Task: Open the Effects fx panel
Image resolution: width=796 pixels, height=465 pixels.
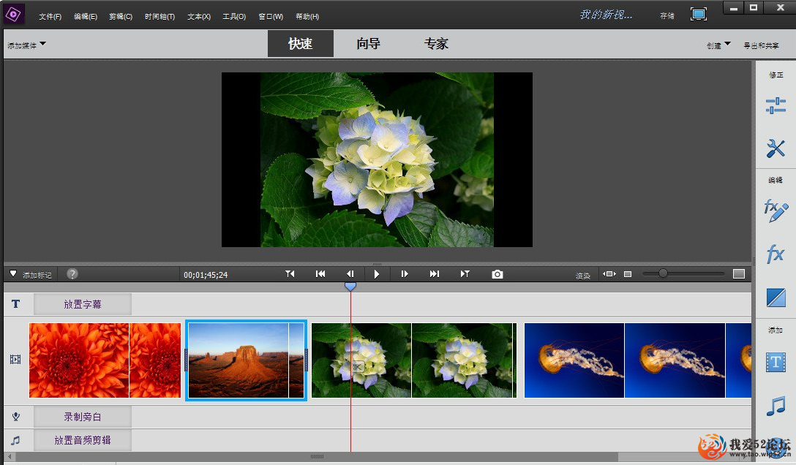Action: 776,254
